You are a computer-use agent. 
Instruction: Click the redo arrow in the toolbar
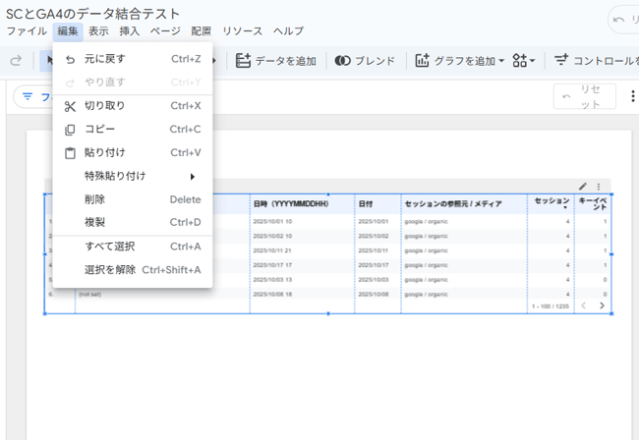point(16,61)
